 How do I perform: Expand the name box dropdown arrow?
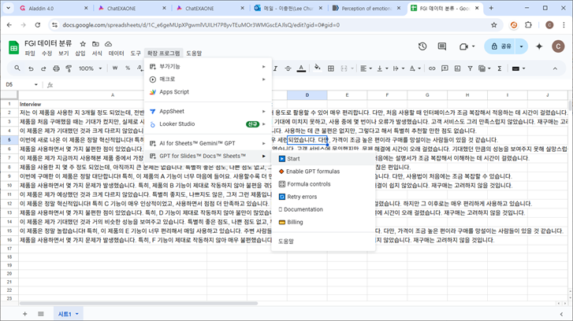pos(35,85)
